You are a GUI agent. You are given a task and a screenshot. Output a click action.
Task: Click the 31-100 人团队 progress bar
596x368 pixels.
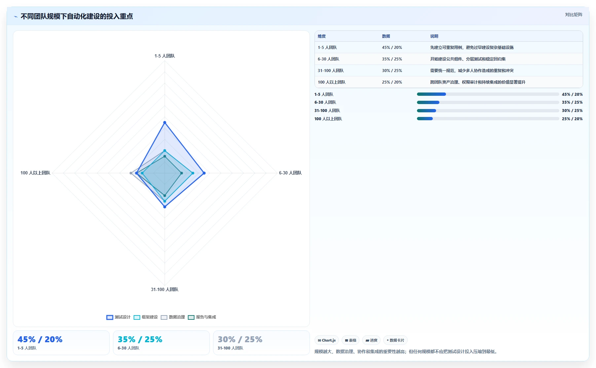tap(488, 111)
